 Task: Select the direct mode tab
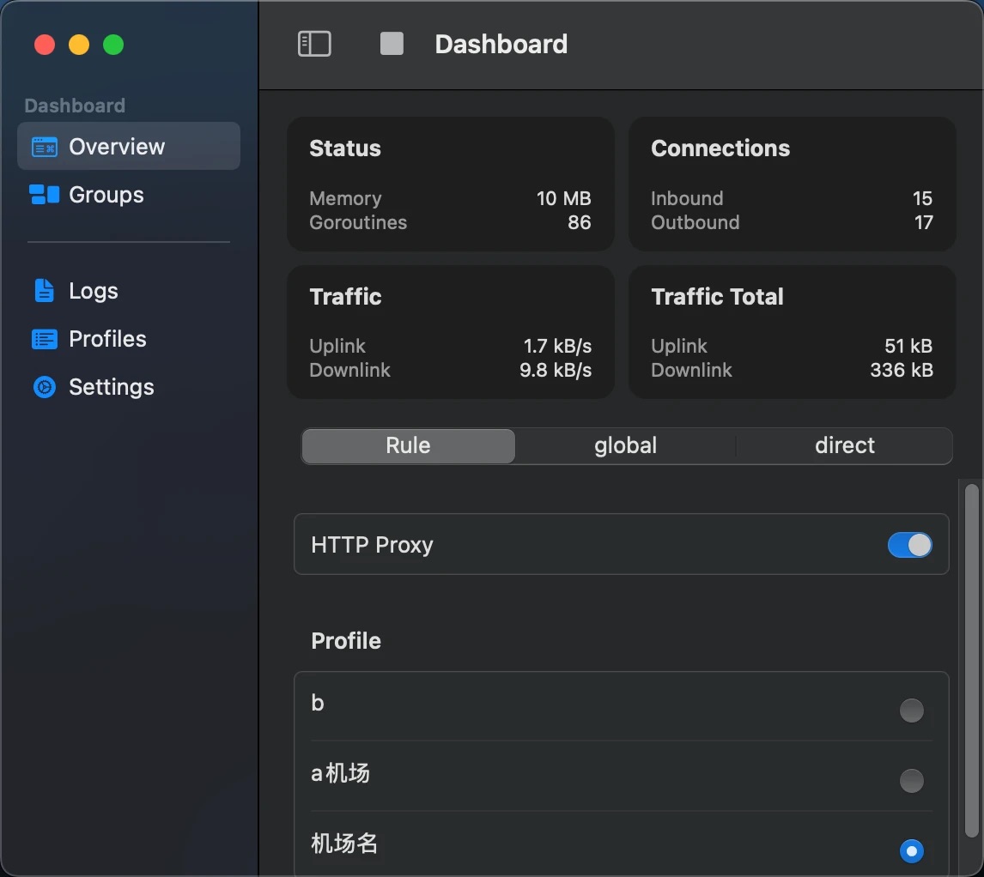tap(844, 445)
